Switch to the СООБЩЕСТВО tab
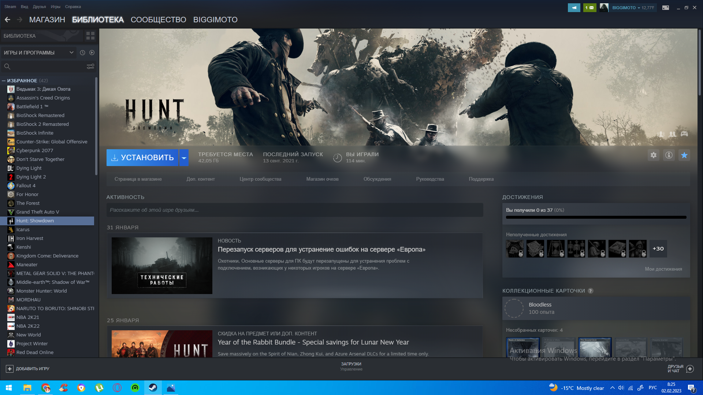The width and height of the screenshot is (703, 395). (159, 20)
